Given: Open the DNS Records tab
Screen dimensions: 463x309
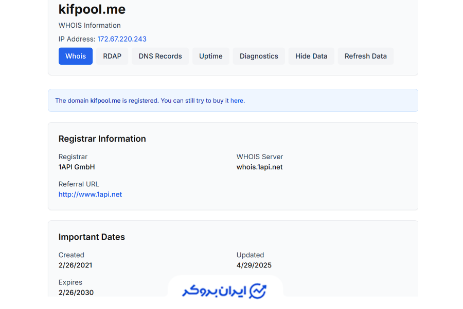Looking at the screenshot, I should click(x=160, y=56).
